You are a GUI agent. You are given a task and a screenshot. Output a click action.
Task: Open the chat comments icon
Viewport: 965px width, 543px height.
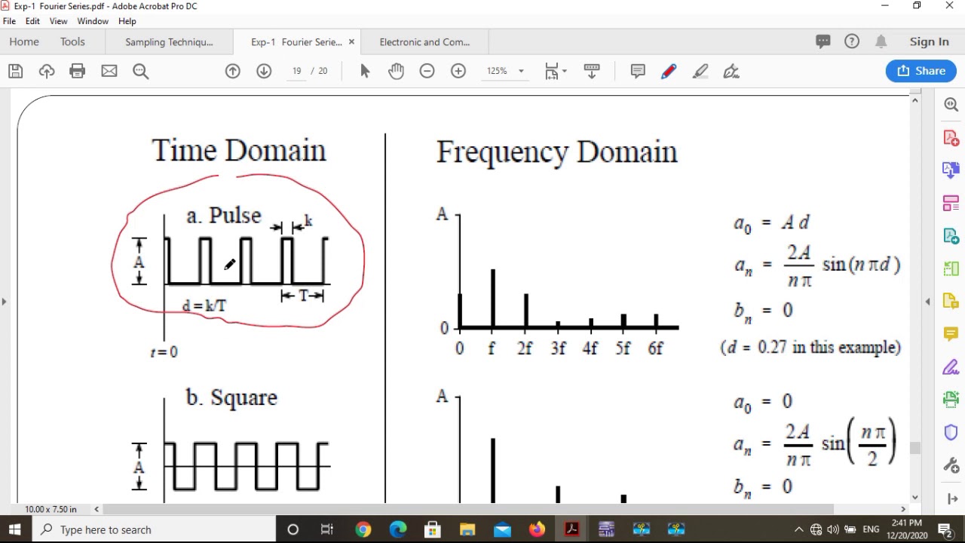(x=823, y=41)
